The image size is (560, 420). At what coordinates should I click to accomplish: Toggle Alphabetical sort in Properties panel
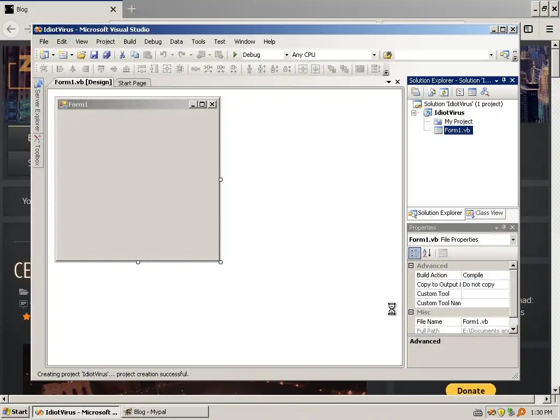click(427, 253)
